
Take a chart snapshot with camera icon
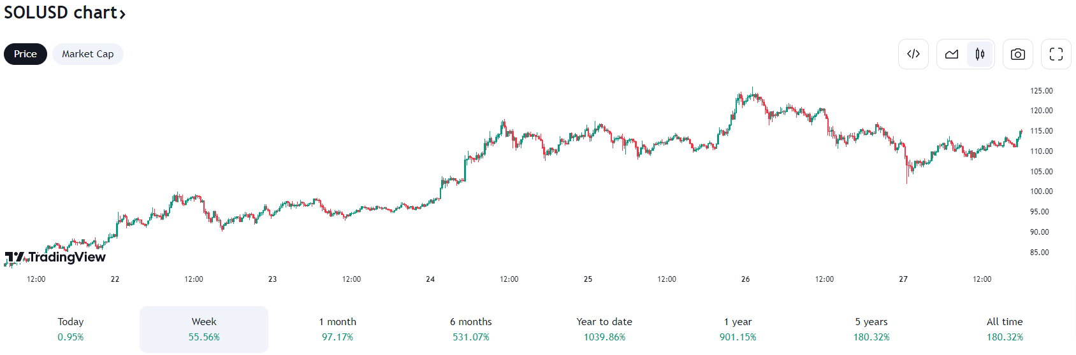(1017, 54)
